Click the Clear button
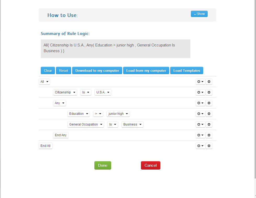The height and width of the screenshot is (198, 256). point(48,70)
